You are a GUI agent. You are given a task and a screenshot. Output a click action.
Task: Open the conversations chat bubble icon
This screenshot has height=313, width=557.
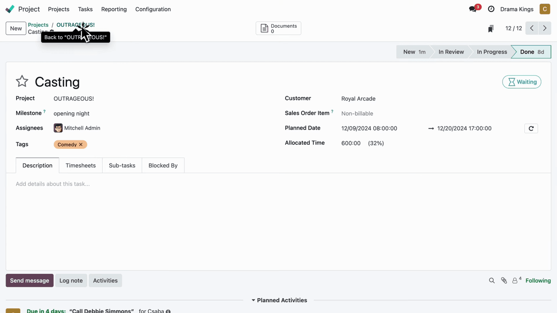(473, 9)
